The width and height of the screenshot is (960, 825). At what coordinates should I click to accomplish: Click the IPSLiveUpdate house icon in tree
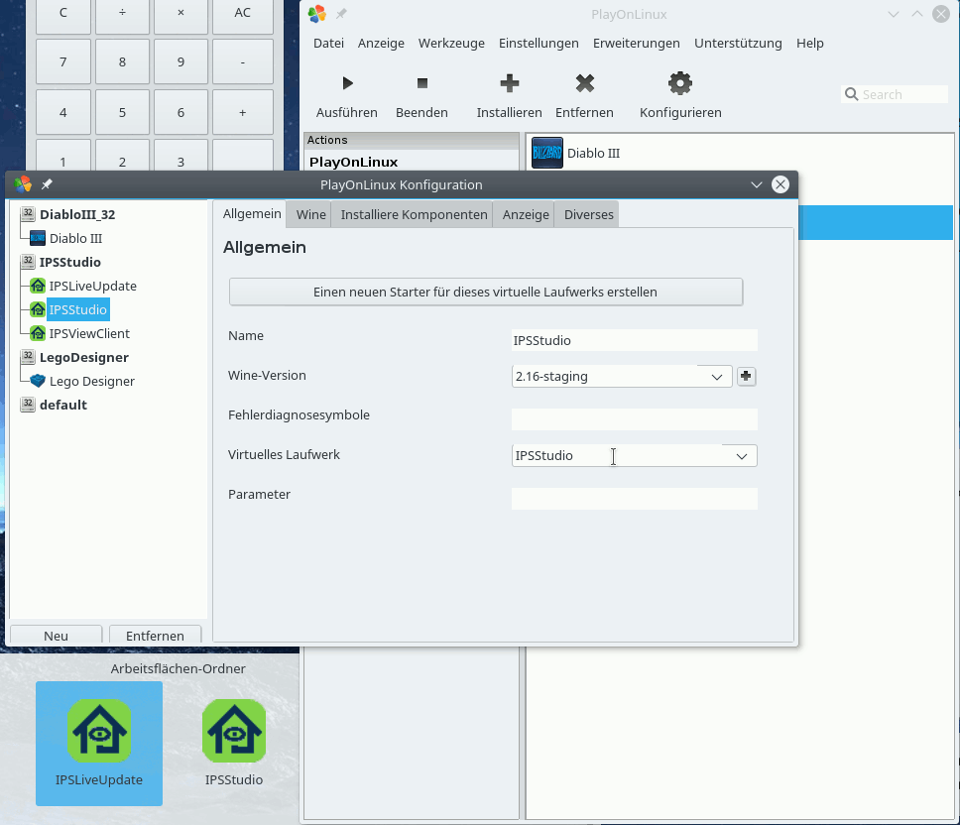click(38, 286)
